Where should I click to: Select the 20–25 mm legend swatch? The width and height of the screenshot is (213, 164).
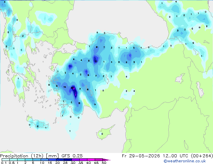tap(60, 160)
